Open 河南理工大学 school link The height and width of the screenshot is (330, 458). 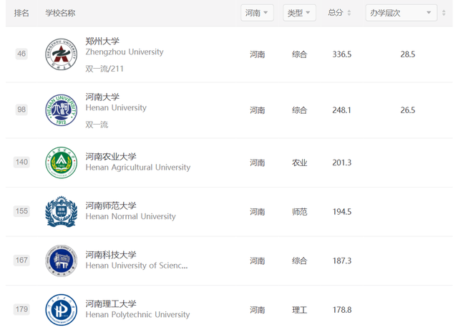coord(111,304)
